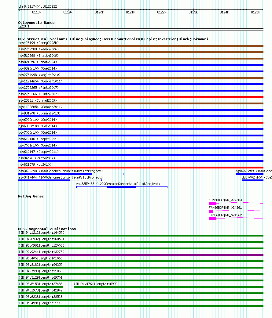This screenshot has width=272, height=318.
Task: Click dgv6995n100 (Coe2014) loss label
Action: coord(38,120)
